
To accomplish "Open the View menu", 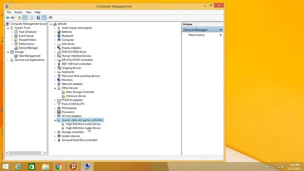I will (28, 12).
